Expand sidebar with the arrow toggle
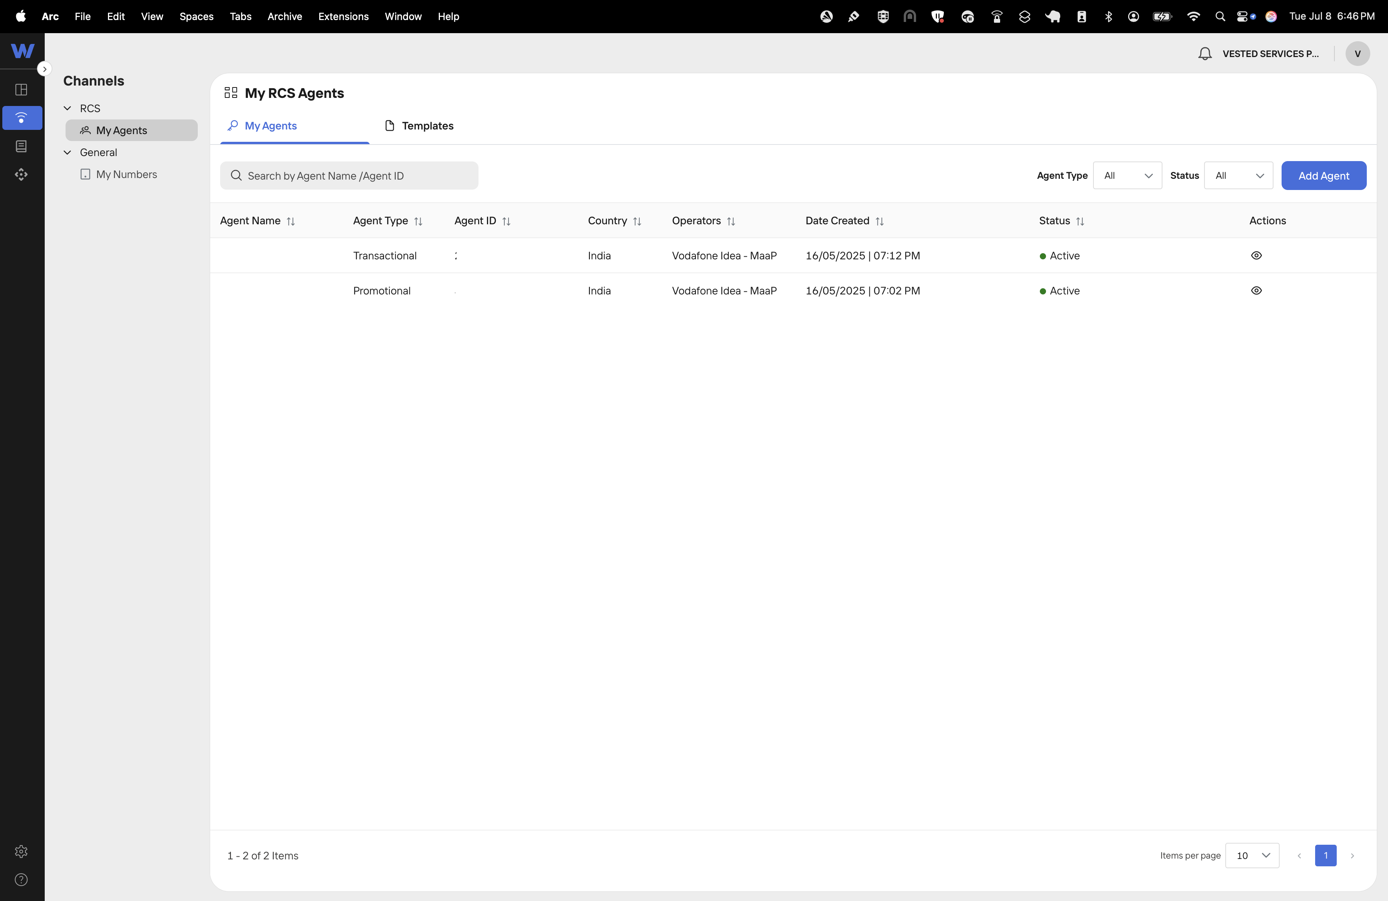 point(44,69)
